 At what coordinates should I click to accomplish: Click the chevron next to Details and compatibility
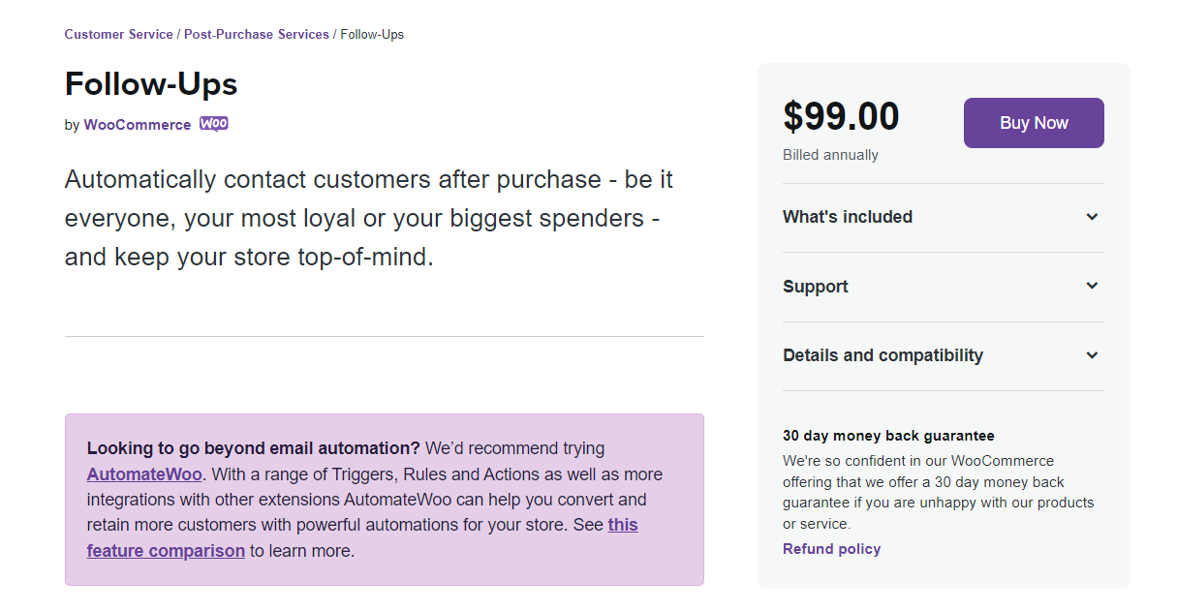click(x=1092, y=355)
